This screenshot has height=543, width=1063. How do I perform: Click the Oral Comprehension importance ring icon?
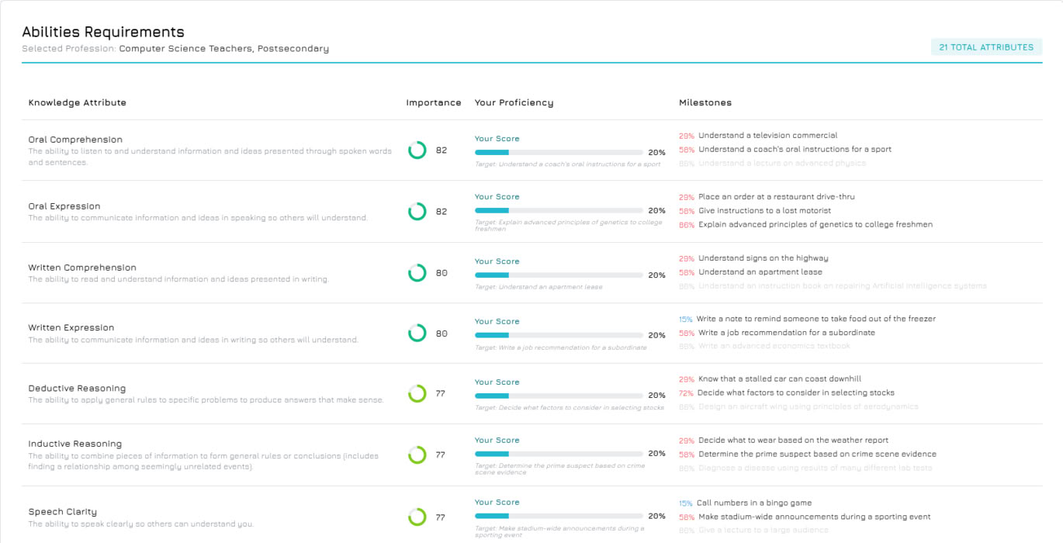[417, 150]
